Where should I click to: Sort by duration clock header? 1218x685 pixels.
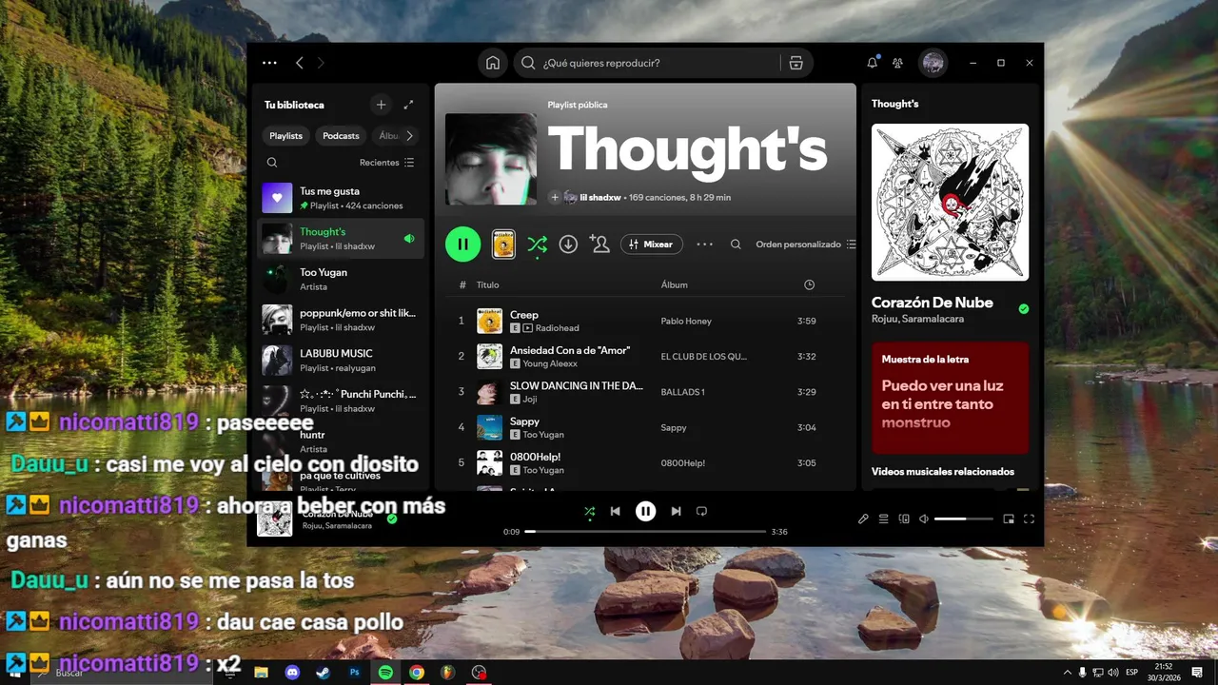pos(809,284)
